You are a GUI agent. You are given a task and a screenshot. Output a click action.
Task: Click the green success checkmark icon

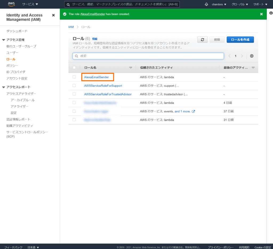pos(65,14)
